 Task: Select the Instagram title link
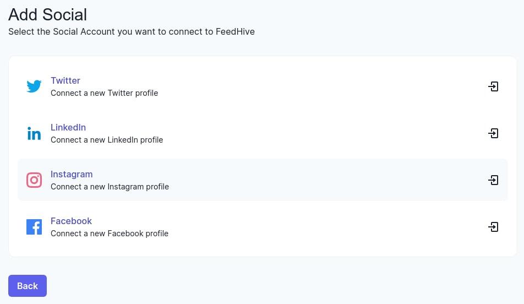(72, 174)
